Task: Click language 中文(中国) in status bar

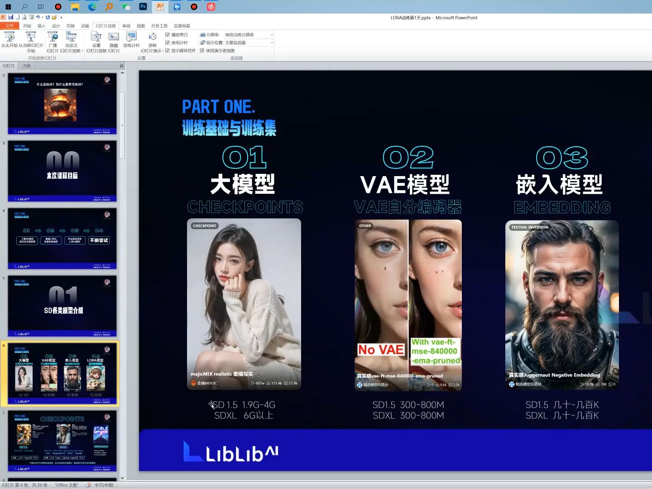Action: 104,485
